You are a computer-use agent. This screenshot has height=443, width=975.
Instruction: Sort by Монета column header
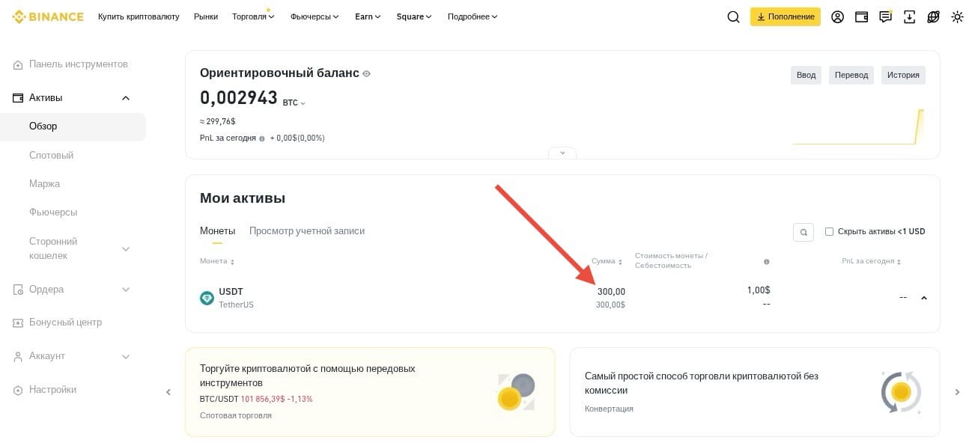[217, 261]
